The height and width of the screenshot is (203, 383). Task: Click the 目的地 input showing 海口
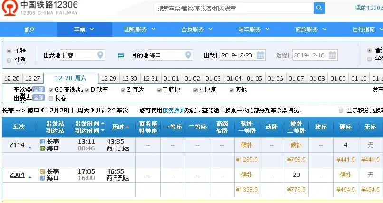click(x=171, y=55)
